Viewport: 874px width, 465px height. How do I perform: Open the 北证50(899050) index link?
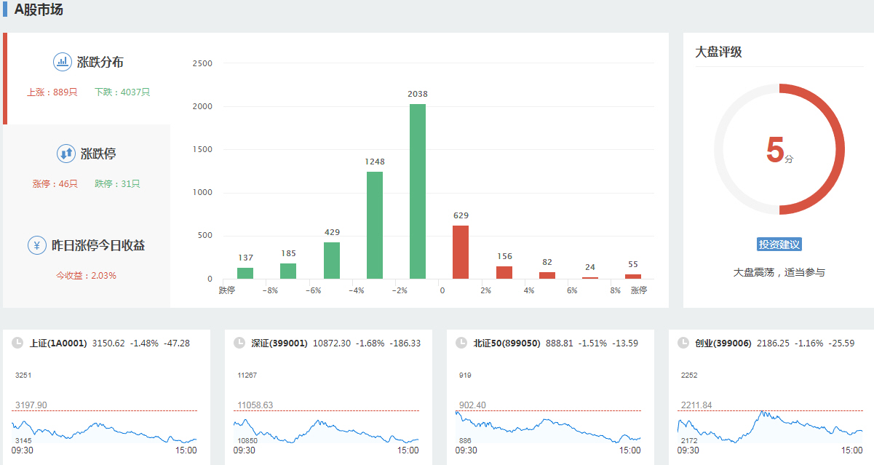point(506,343)
